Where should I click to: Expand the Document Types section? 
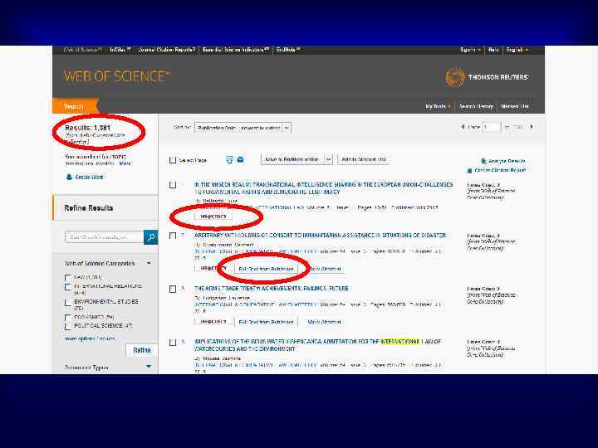point(149,367)
